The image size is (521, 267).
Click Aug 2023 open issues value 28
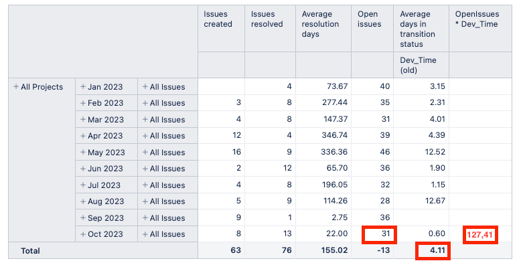coord(385,201)
